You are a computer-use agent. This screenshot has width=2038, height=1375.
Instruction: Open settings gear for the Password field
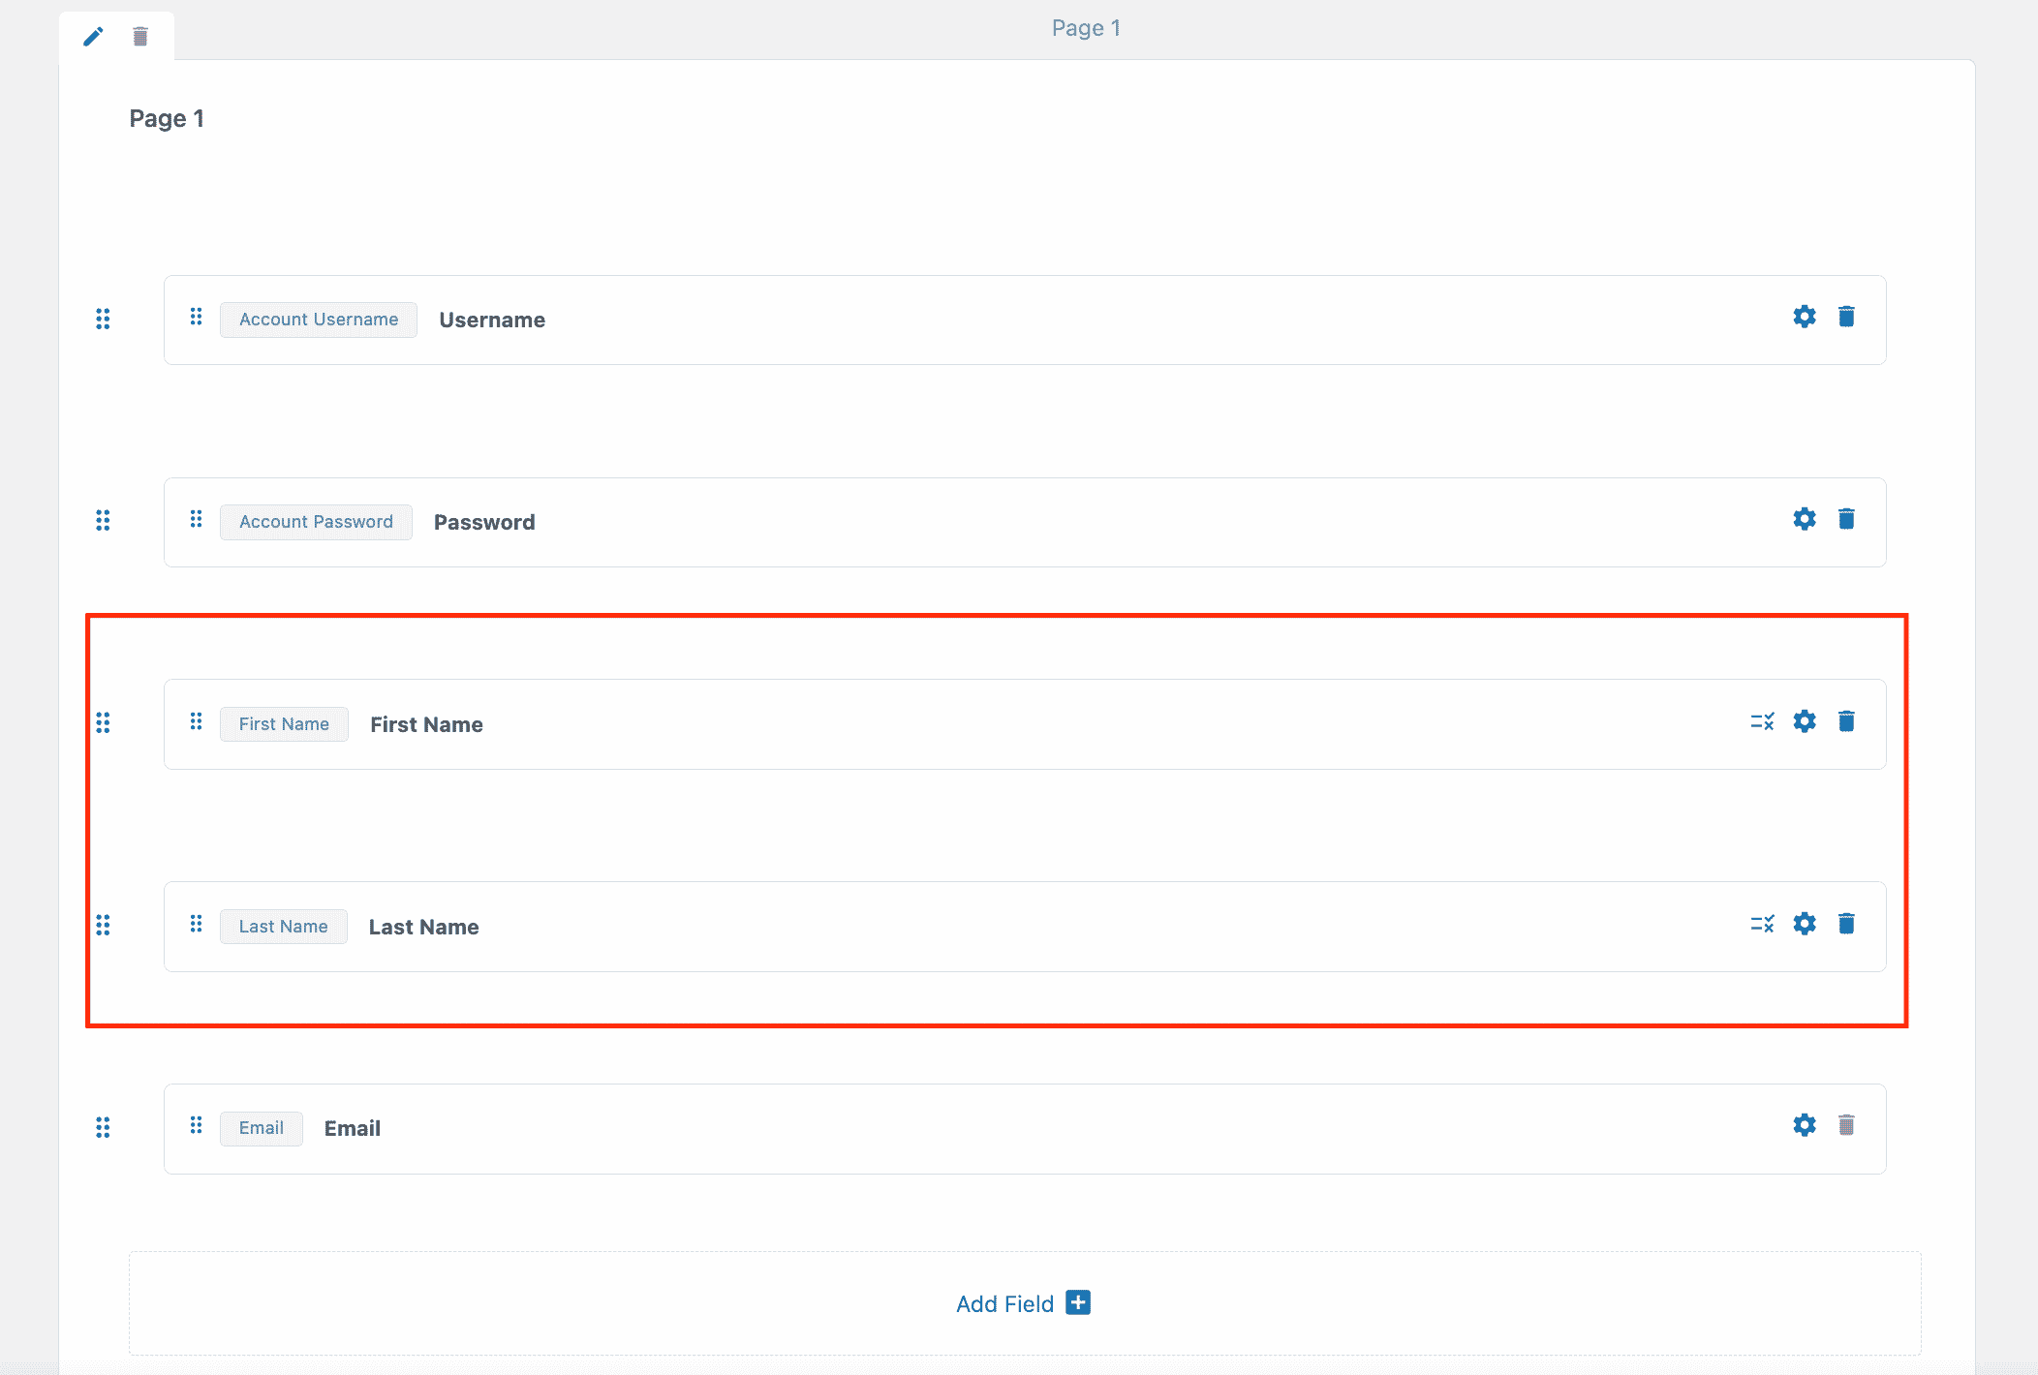(1804, 519)
